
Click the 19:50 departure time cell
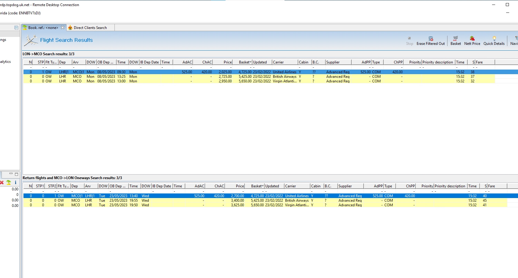tap(134, 205)
